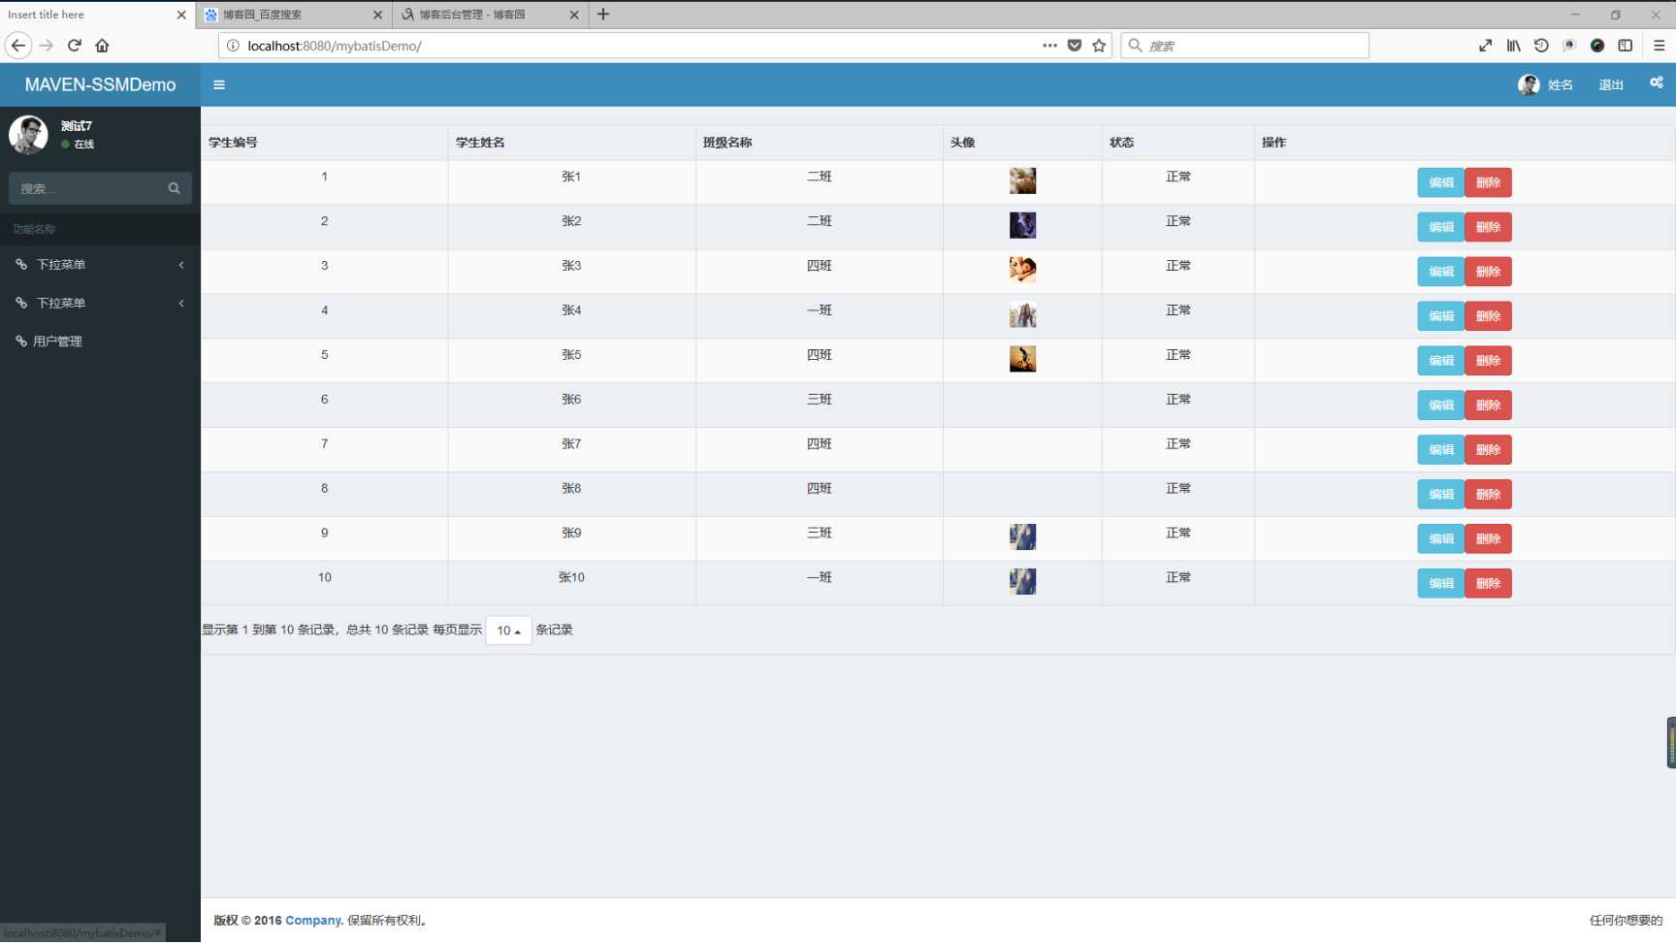Click the sidebar search magnifier icon

(x=174, y=188)
